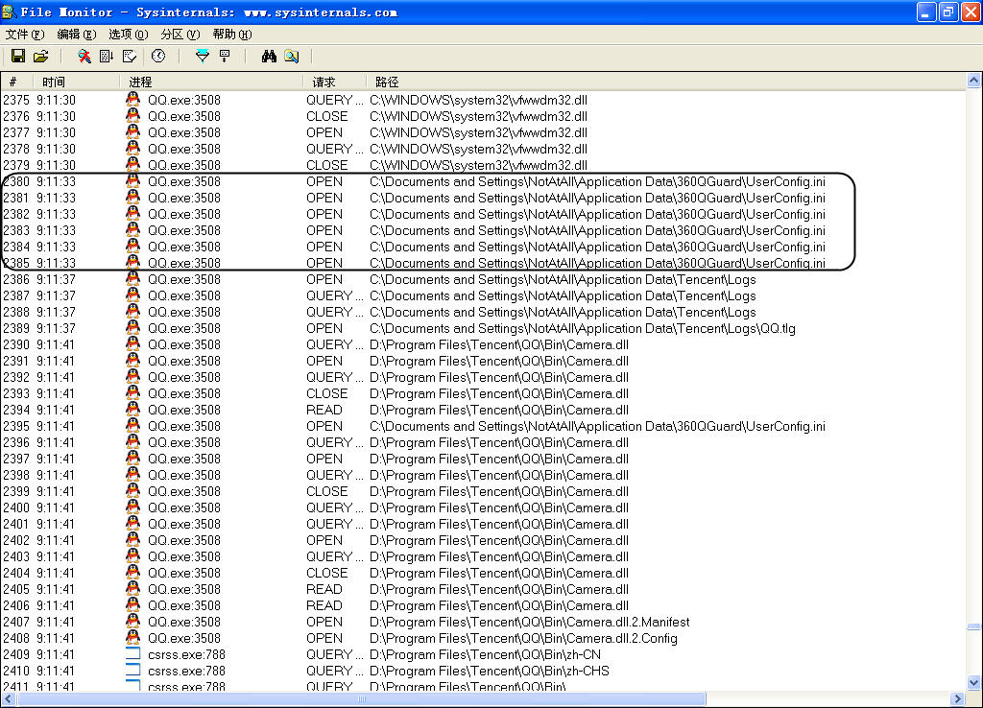This screenshot has height=708, width=983.
Task: Click the horizontal scrollbar right arrow
Action: click(x=957, y=698)
